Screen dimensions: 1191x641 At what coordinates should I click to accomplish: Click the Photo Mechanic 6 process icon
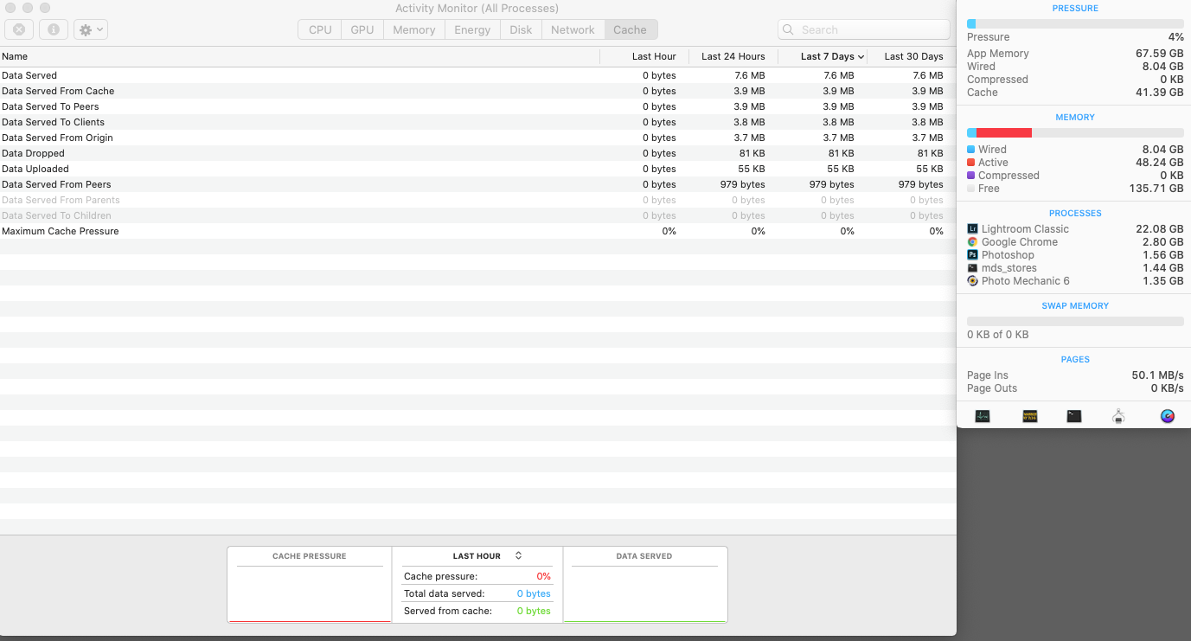(x=972, y=281)
